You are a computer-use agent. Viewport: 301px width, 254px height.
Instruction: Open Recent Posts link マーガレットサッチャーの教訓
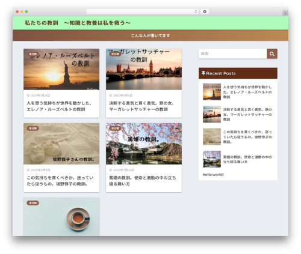(x=247, y=115)
